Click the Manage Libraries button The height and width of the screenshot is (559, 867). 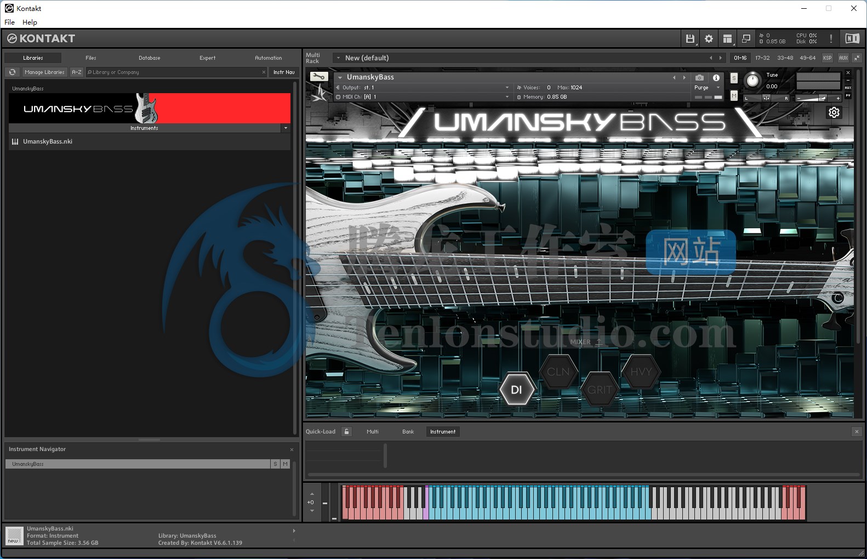coord(44,72)
